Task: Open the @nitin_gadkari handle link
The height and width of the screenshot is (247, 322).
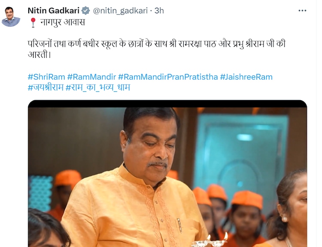Action: pyautogui.click(x=120, y=11)
